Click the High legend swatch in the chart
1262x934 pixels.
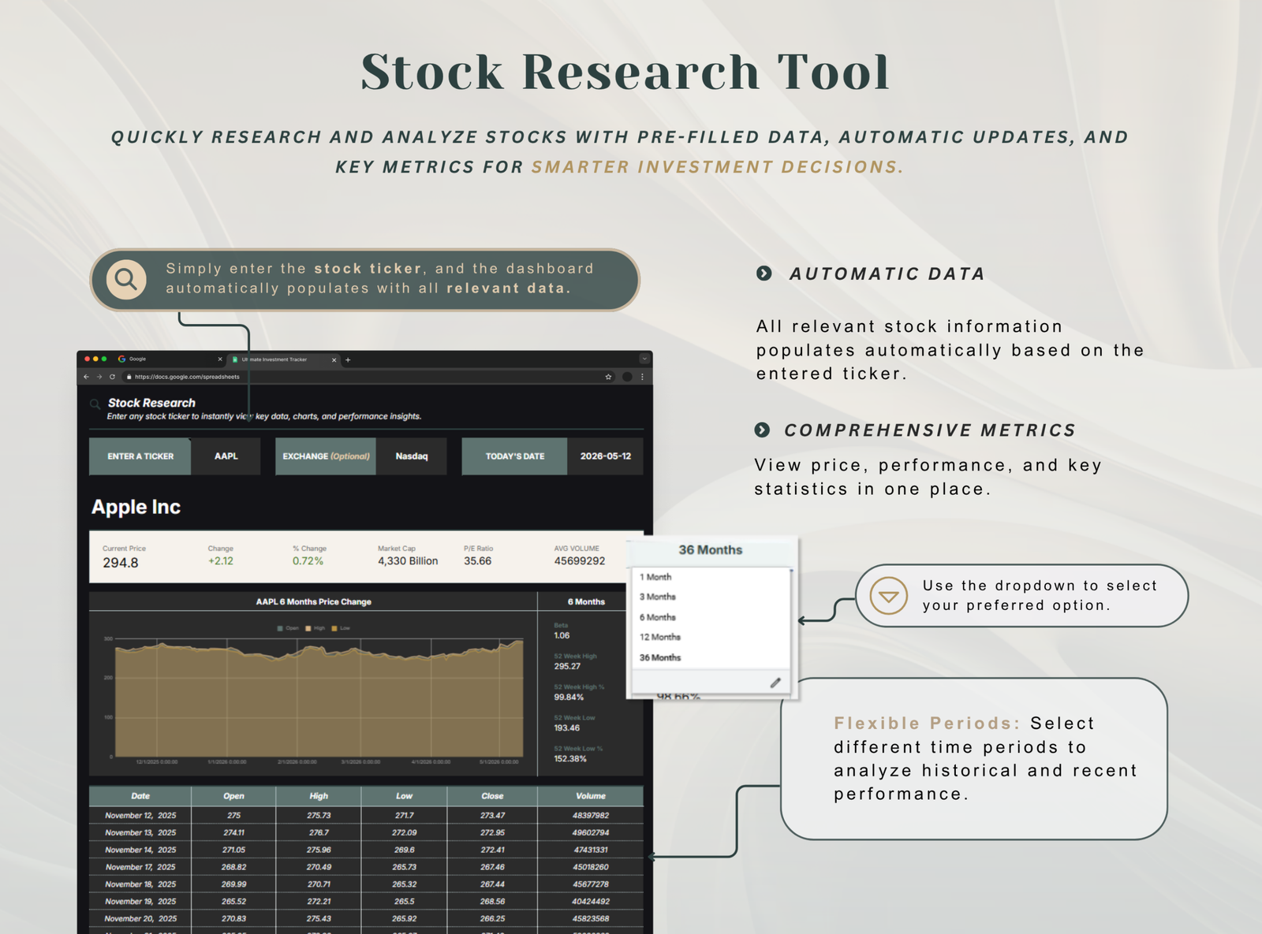(308, 628)
